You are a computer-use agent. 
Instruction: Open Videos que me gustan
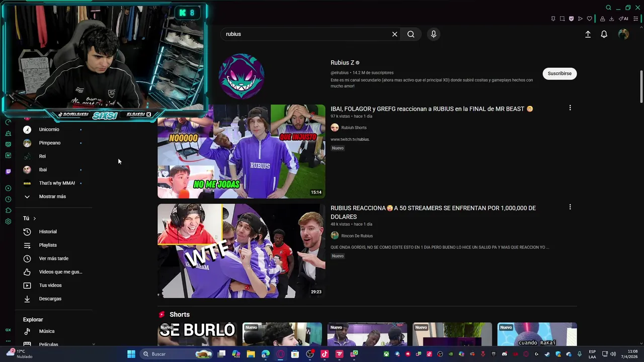click(53, 272)
